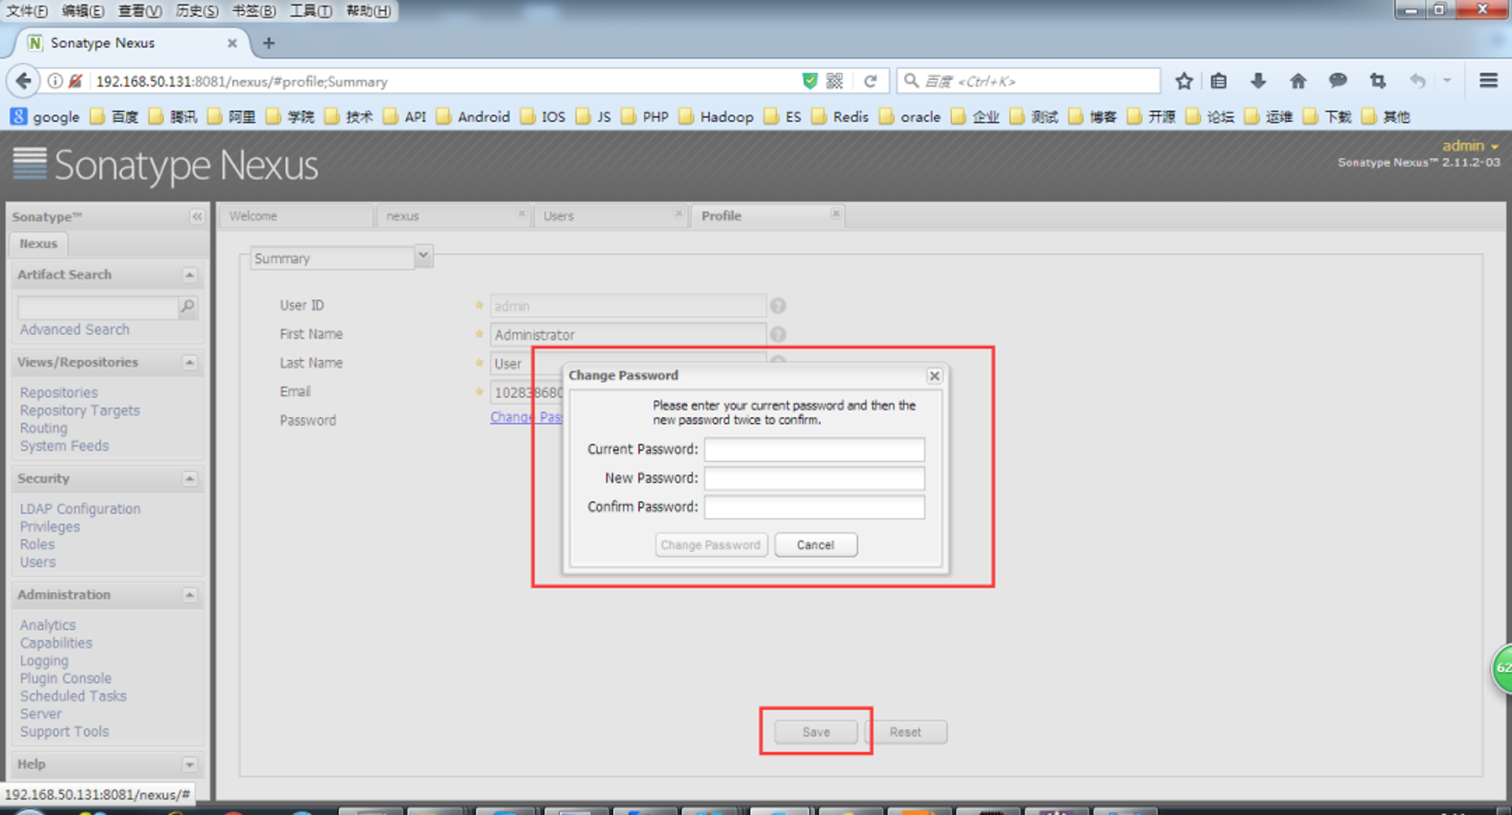Run artifact search with magnifier icon
This screenshot has height=815, width=1512.
(187, 306)
